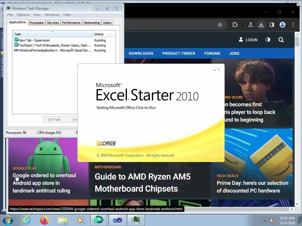Screen dimensions: 302x226
Task: Toggle TechSpot dark mode contrast icon
Action: tap(268, 40)
